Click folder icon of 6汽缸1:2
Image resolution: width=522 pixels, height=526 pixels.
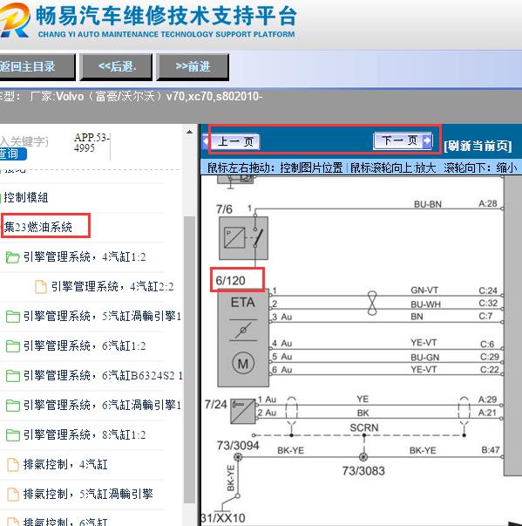tap(13, 346)
